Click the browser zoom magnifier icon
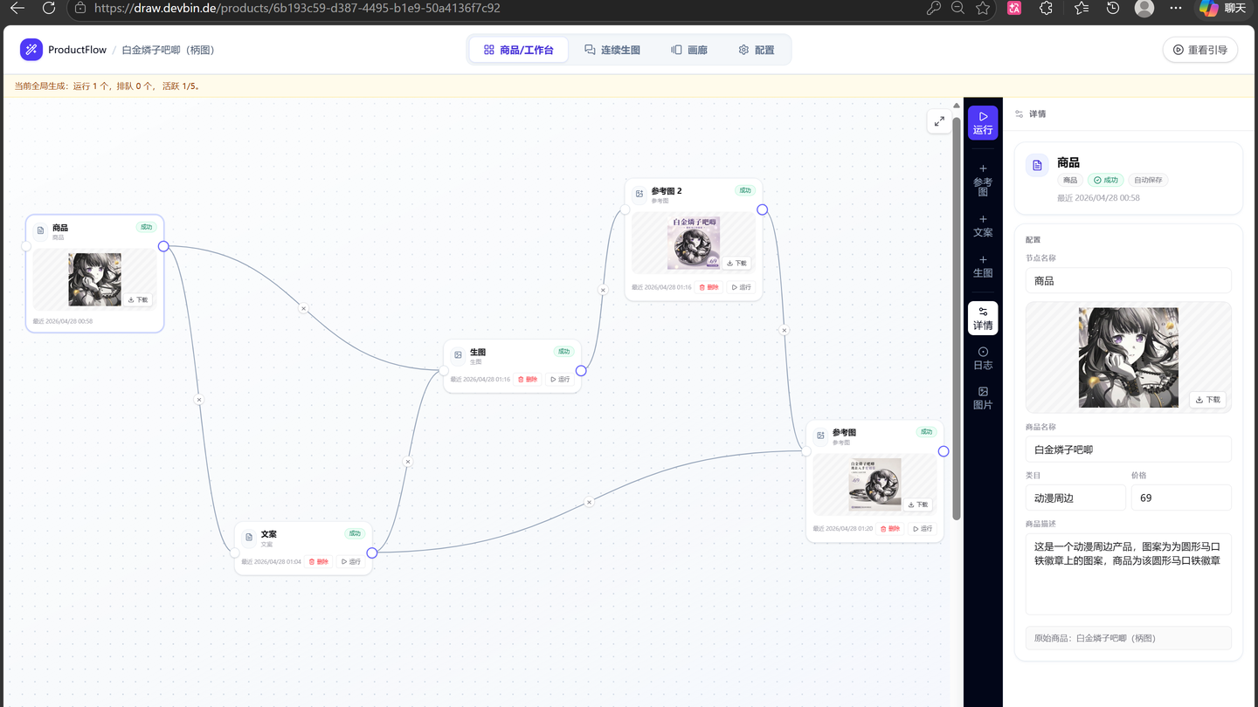Screen dimensions: 1258x707 [957, 8]
